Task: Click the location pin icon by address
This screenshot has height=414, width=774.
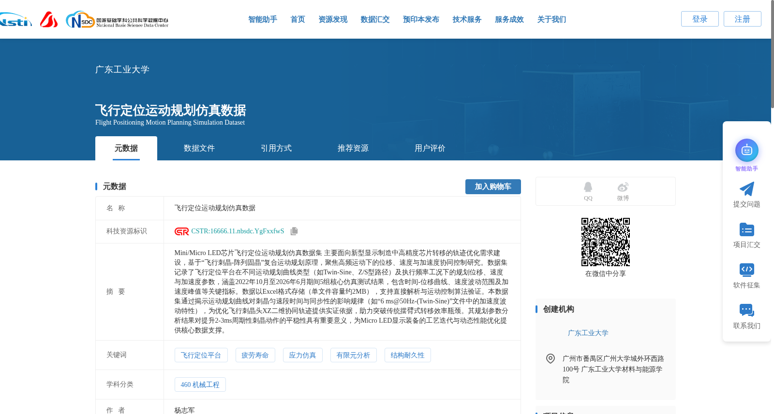Action: point(550,358)
